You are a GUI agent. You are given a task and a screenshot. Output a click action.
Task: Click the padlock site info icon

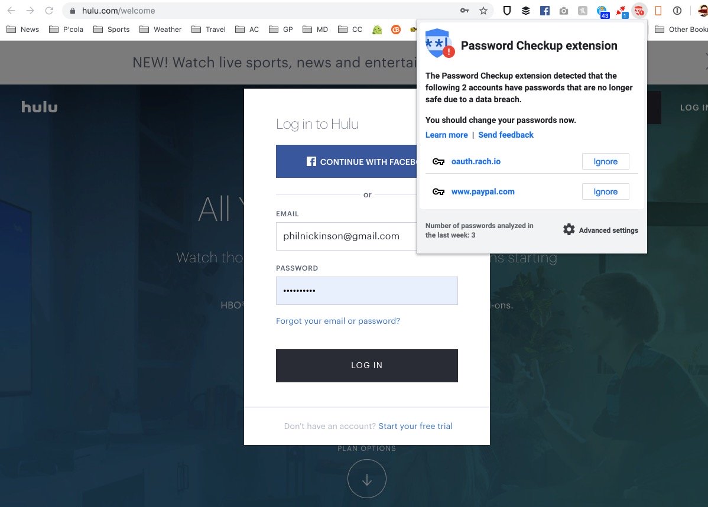(x=72, y=11)
